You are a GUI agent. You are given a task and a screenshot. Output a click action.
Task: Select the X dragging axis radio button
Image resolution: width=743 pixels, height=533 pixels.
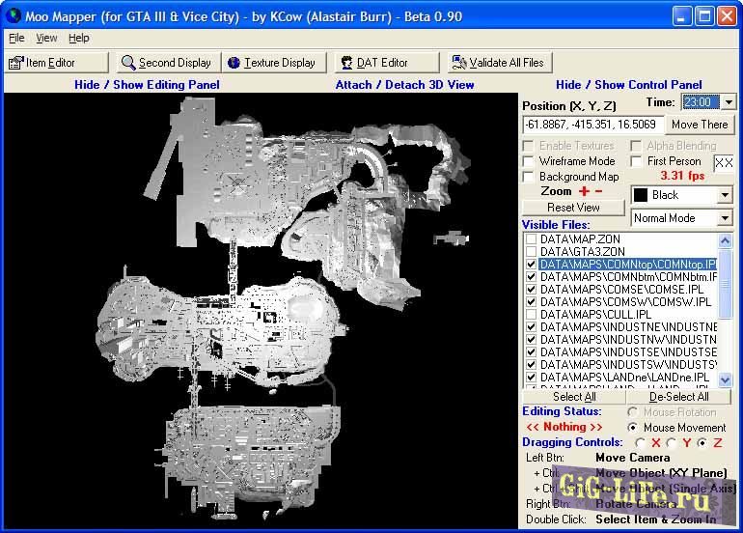point(640,443)
